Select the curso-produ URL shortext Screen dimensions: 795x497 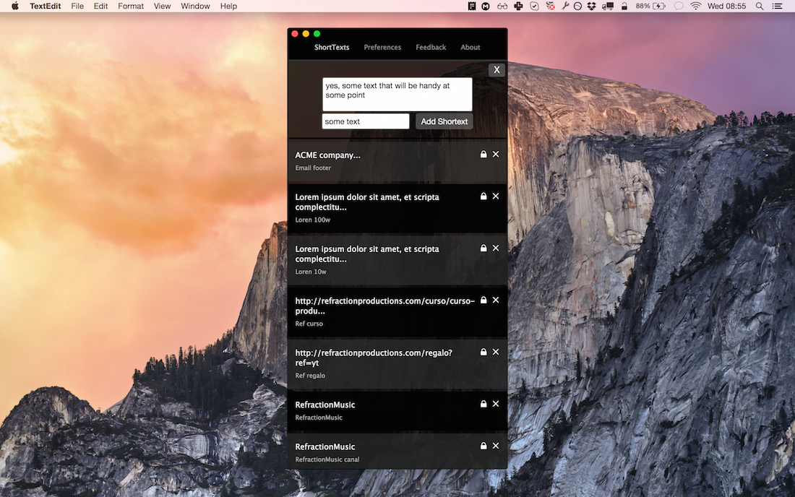coord(397,312)
